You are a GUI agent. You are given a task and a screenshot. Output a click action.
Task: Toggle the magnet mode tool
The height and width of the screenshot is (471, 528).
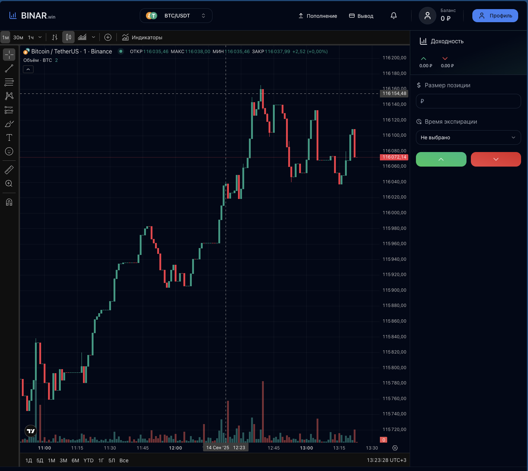point(9,202)
